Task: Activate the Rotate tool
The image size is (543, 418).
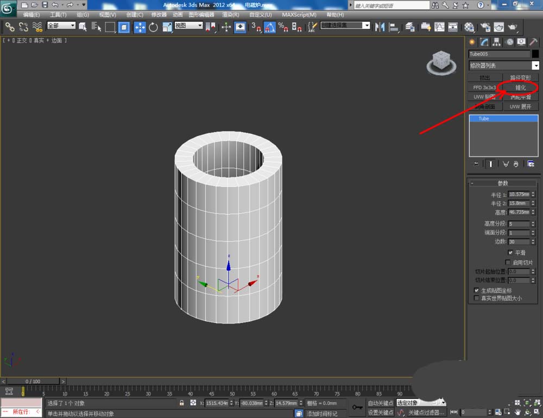Action: (153, 27)
